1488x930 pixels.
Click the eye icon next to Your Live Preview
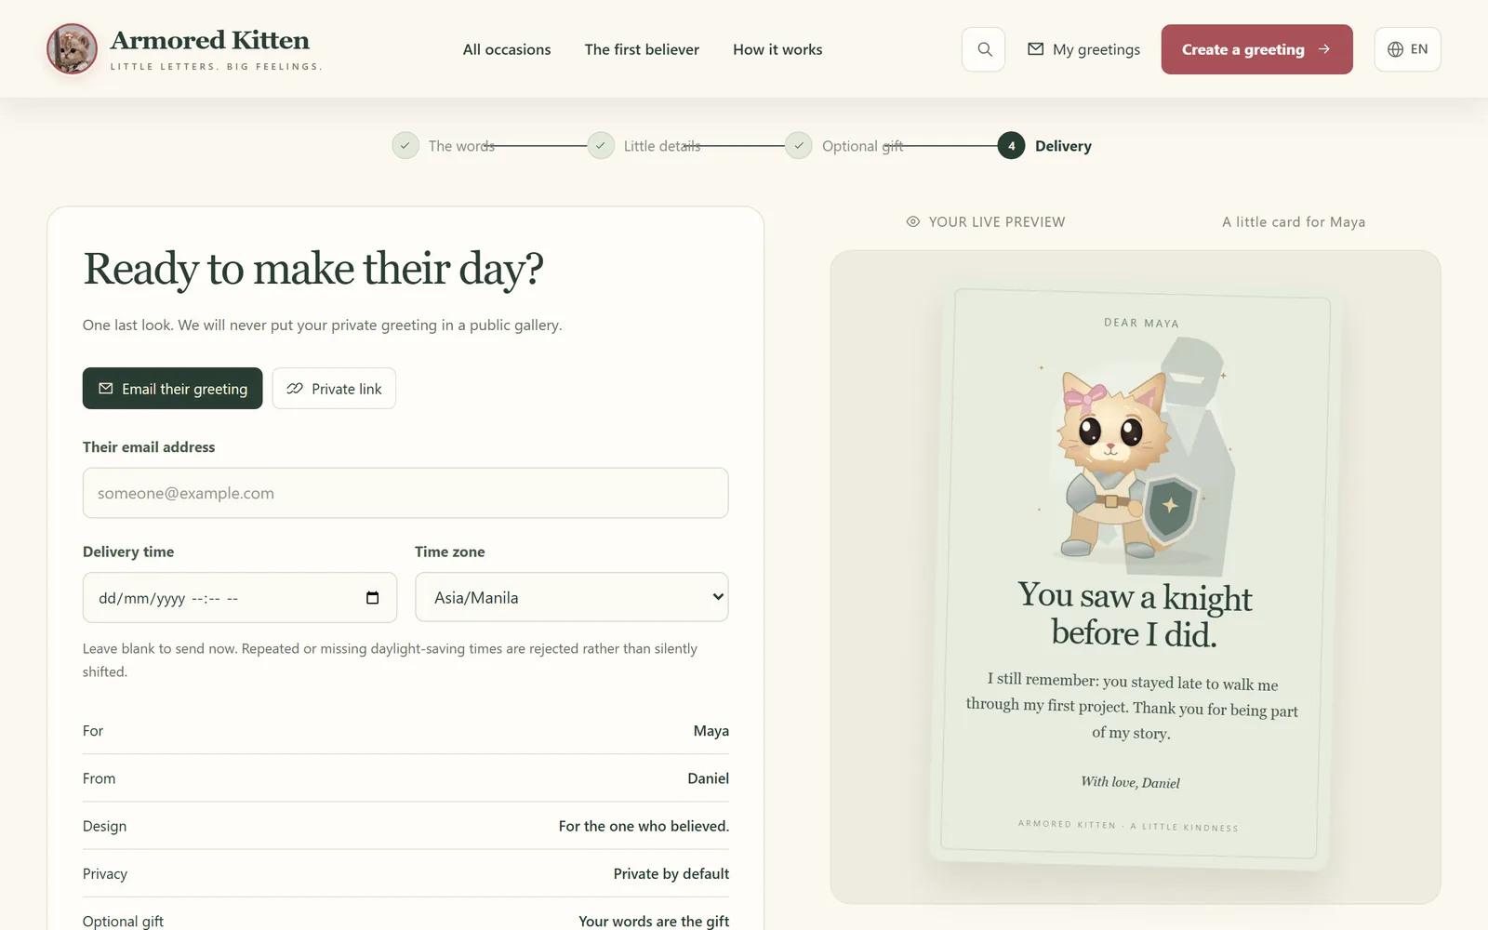tap(913, 221)
